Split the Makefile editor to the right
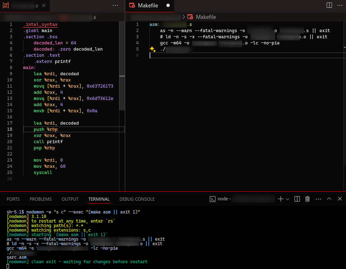Screen dimensions: 346x269 [x=329, y=6]
